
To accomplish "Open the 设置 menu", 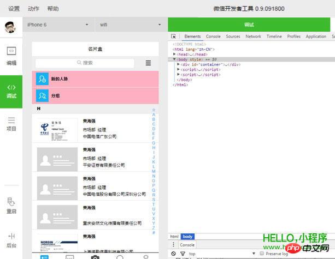I will click(14, 9).
